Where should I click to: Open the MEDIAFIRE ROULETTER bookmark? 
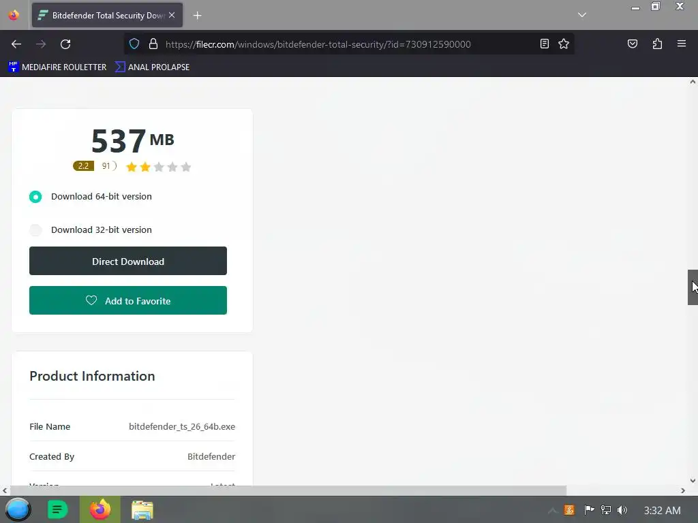[57, 67]
